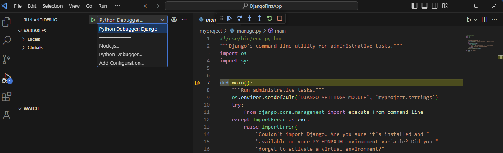Grab the debug toolbar drag handle

point(221,18)
